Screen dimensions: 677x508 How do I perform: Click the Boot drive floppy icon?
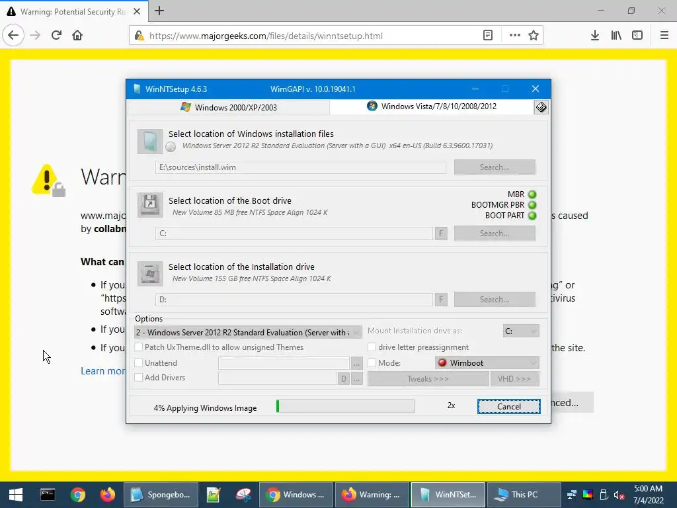150,205
